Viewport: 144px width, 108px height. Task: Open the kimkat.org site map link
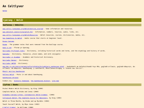tap(55, 81)
